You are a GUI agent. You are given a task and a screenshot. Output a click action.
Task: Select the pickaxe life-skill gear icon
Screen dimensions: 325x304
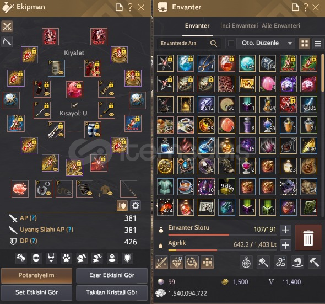(x=7, y=42)
